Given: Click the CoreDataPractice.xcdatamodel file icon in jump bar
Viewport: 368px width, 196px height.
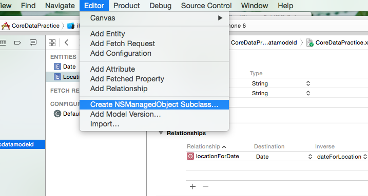Looking at the screenshot, I should tap(310, 42).
